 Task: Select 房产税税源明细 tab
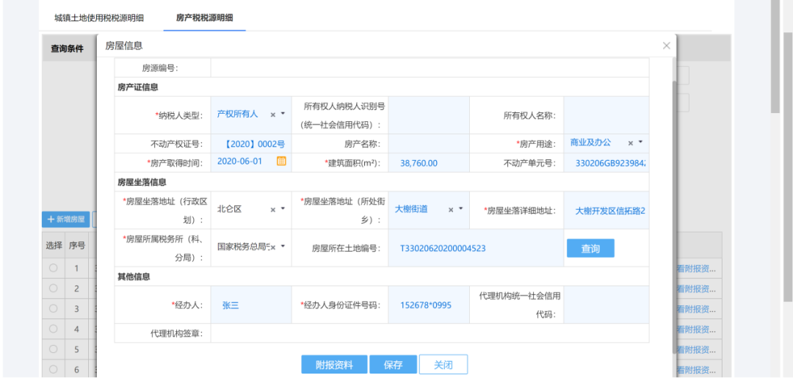204,18
